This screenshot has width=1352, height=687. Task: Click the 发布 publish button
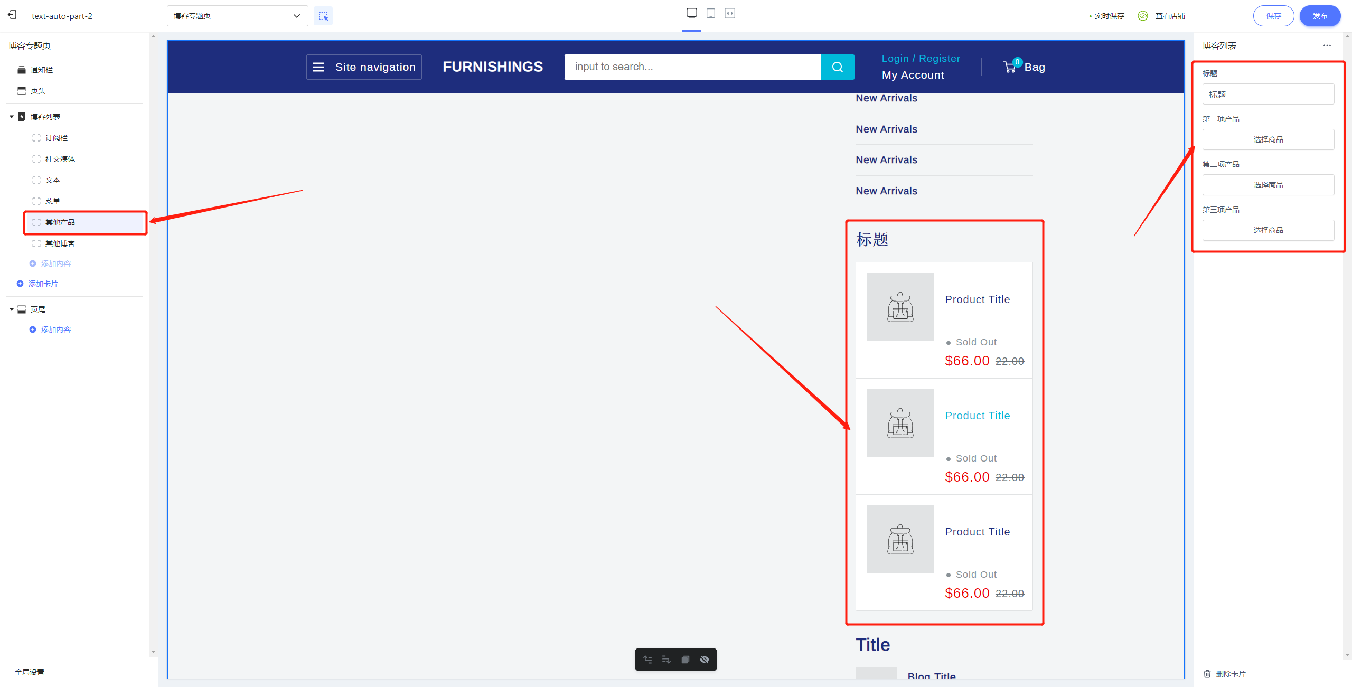tap(1319, 16)
